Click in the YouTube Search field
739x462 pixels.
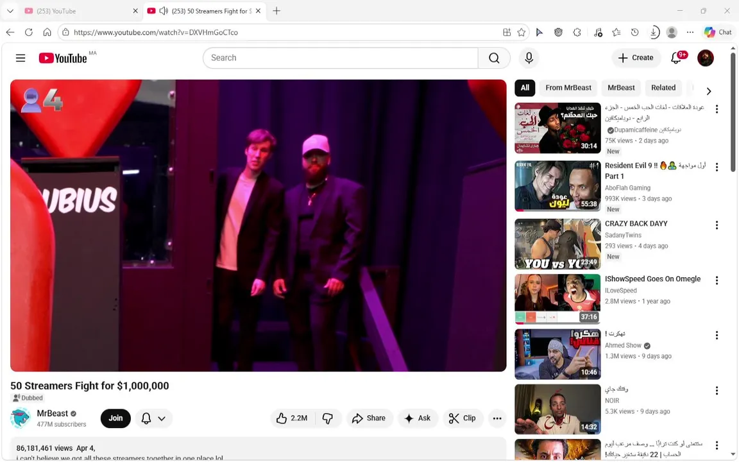[340, 58]
